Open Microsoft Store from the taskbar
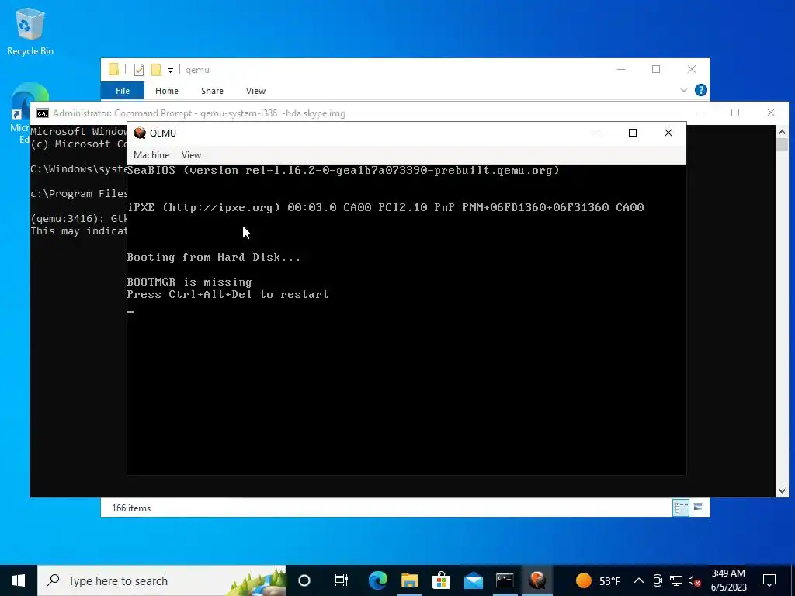 click(x=441, y=580)
